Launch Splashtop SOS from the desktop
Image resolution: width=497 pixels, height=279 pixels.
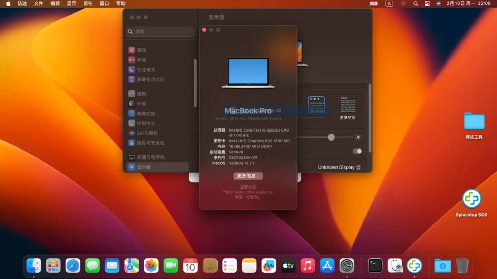click(x=472, y=199)
